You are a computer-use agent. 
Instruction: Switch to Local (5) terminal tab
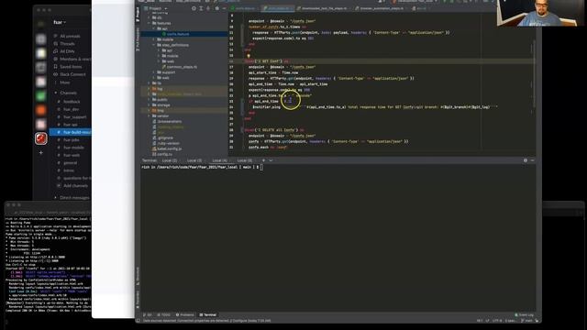[245, 160]
